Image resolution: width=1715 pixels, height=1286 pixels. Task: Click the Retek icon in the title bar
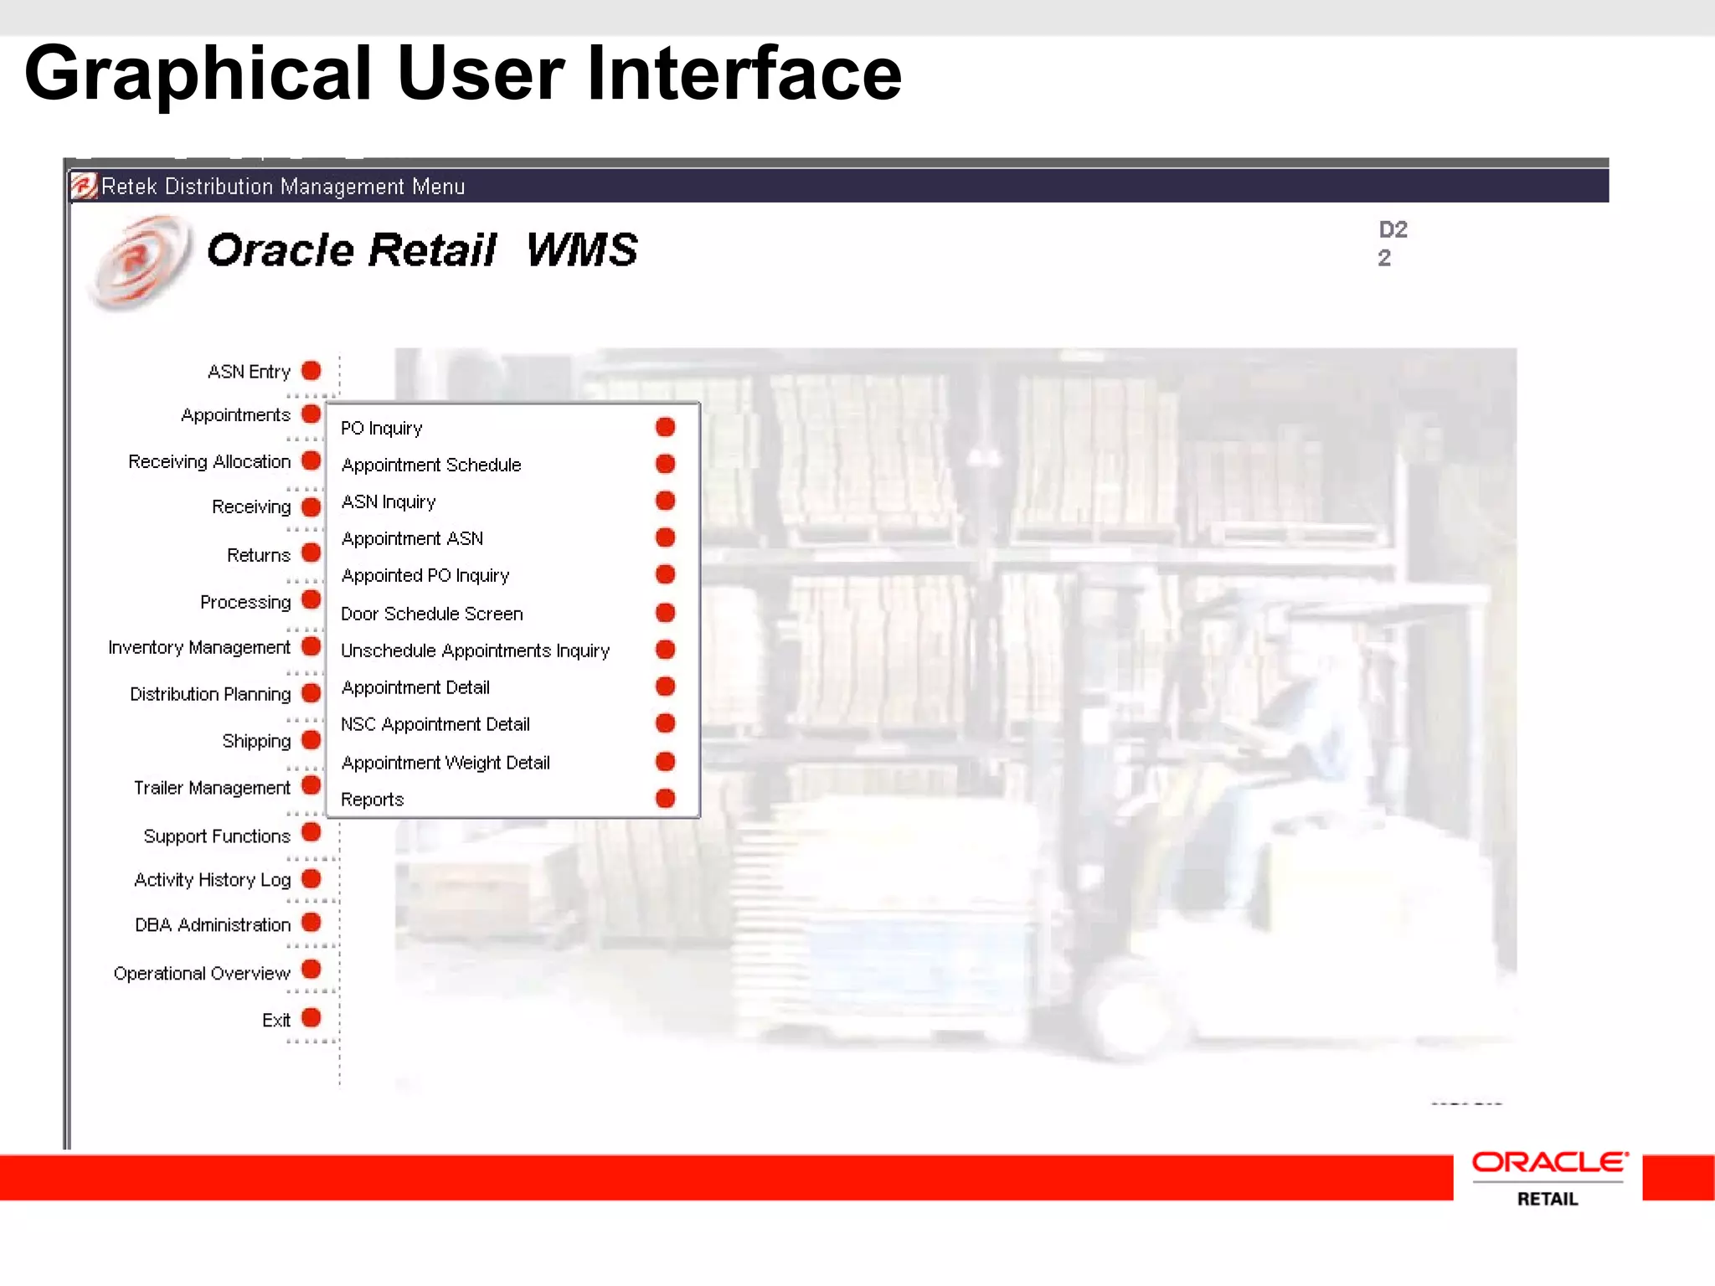[84, 186]
